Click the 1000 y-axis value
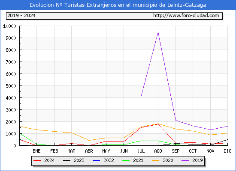 [x=11, y=134]
